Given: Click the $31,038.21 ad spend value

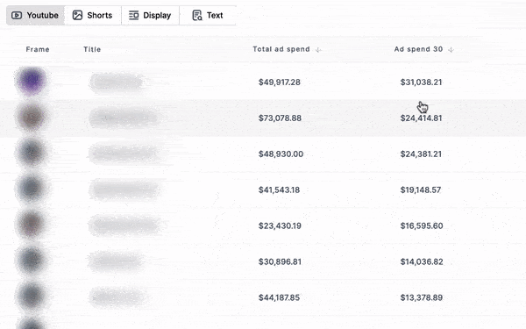Looking at the screenshot, I should 421,82.
